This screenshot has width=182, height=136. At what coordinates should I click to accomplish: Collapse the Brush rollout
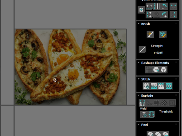click(x=139, y=24)
